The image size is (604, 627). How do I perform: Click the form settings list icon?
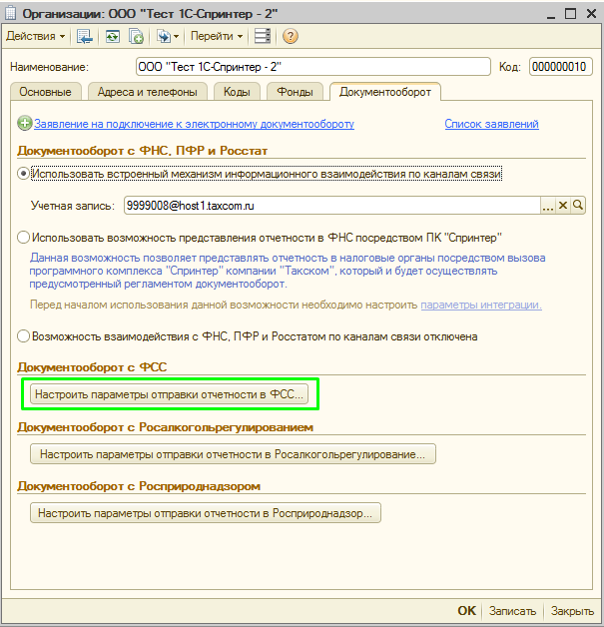(263, 36)
